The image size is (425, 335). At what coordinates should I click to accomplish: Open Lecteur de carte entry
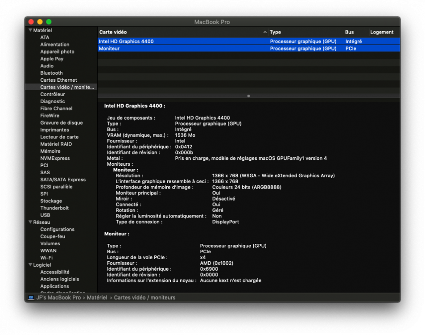coord(59,137)
